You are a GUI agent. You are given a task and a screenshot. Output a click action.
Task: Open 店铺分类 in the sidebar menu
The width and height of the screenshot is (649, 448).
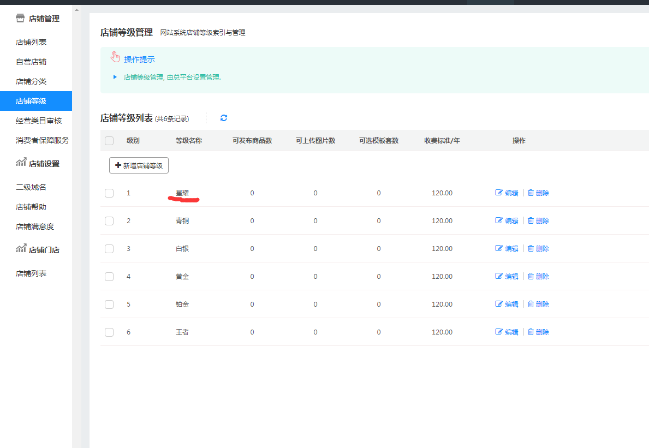pos(31,81)
